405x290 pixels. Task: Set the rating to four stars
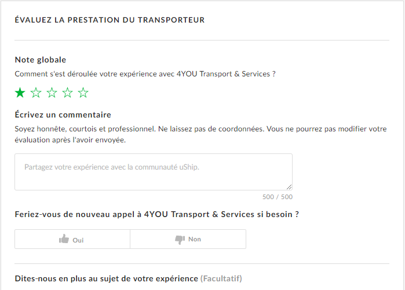pos(67,93)
